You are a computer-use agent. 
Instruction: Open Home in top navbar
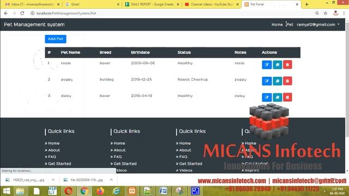(277, 24)
